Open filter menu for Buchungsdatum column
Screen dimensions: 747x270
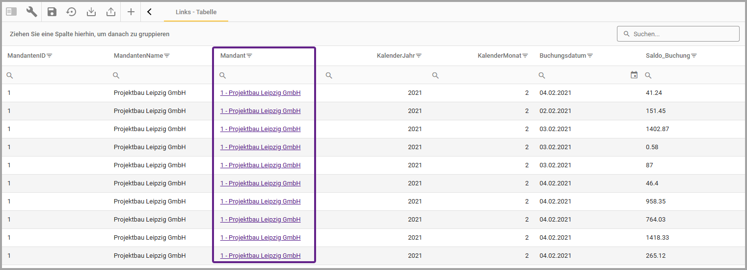[x=590, y=56]
